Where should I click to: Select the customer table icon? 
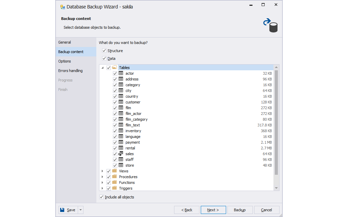click(121, 102)
